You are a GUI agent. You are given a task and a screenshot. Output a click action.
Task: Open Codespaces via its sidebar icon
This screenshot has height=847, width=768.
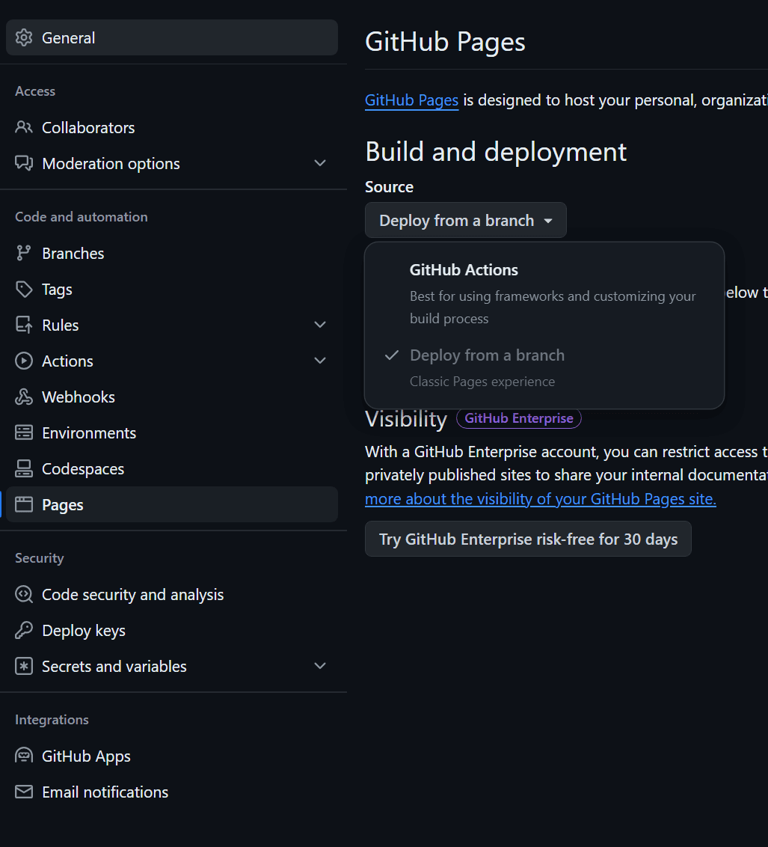[23, 468]
